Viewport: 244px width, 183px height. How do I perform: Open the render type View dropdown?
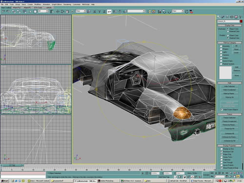pos(178,11)
